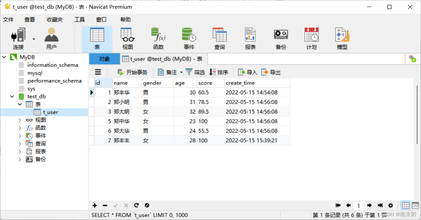Click the 导入 import button
This screenshot has width=421, height=220.
pos(248,73)
